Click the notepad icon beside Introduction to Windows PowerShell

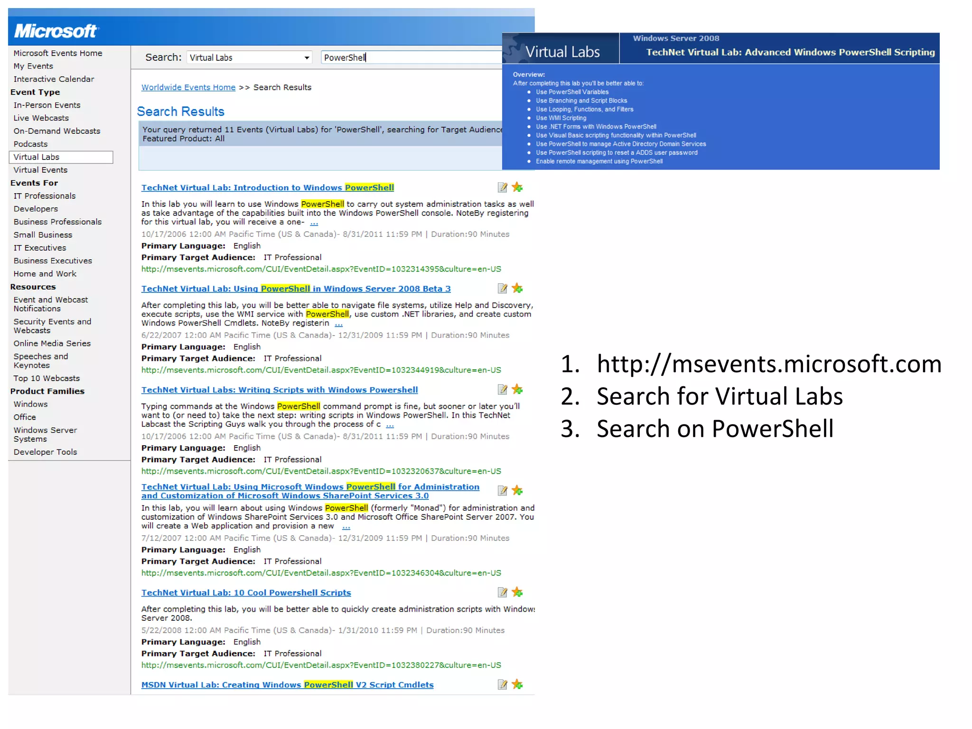click(502, 187)
